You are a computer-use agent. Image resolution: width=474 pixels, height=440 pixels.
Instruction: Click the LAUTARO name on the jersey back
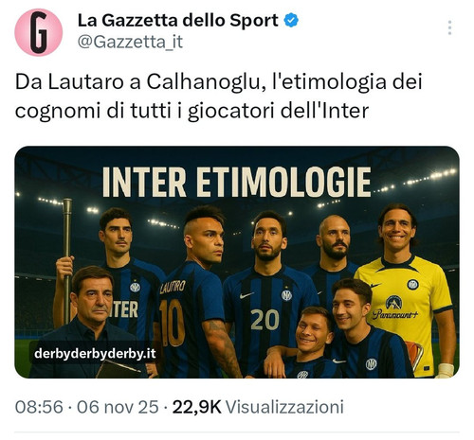tap(173, 287)
